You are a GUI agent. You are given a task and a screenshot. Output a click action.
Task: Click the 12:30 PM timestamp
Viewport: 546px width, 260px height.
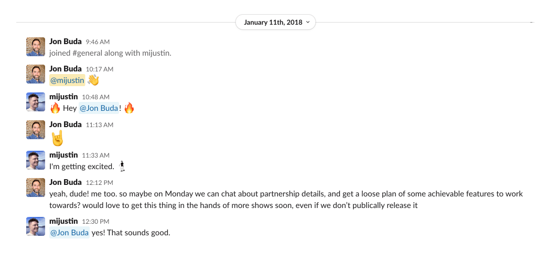pyautogui.click(x=96, y=222)
